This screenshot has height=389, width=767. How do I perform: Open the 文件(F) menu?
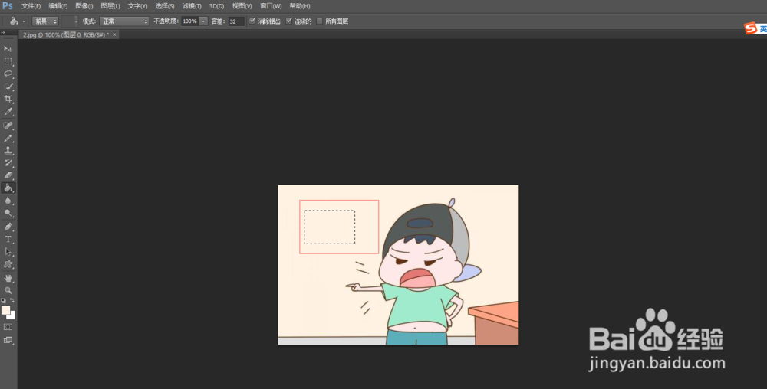click(31, 6)
